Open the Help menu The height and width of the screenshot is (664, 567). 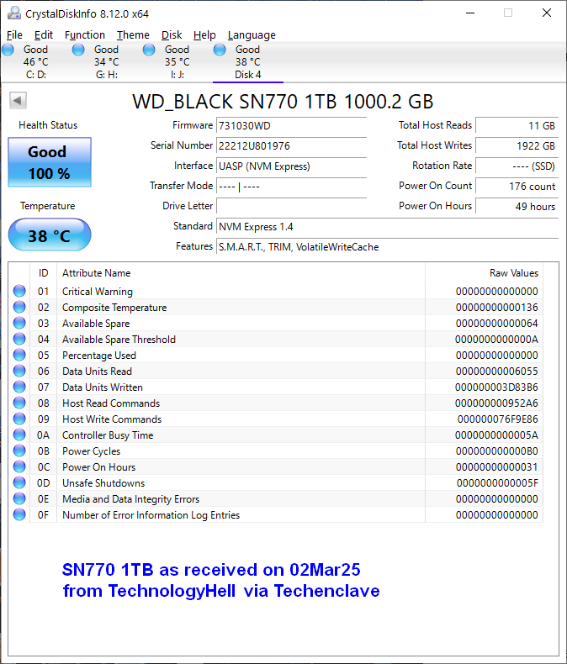coord(204,34)
